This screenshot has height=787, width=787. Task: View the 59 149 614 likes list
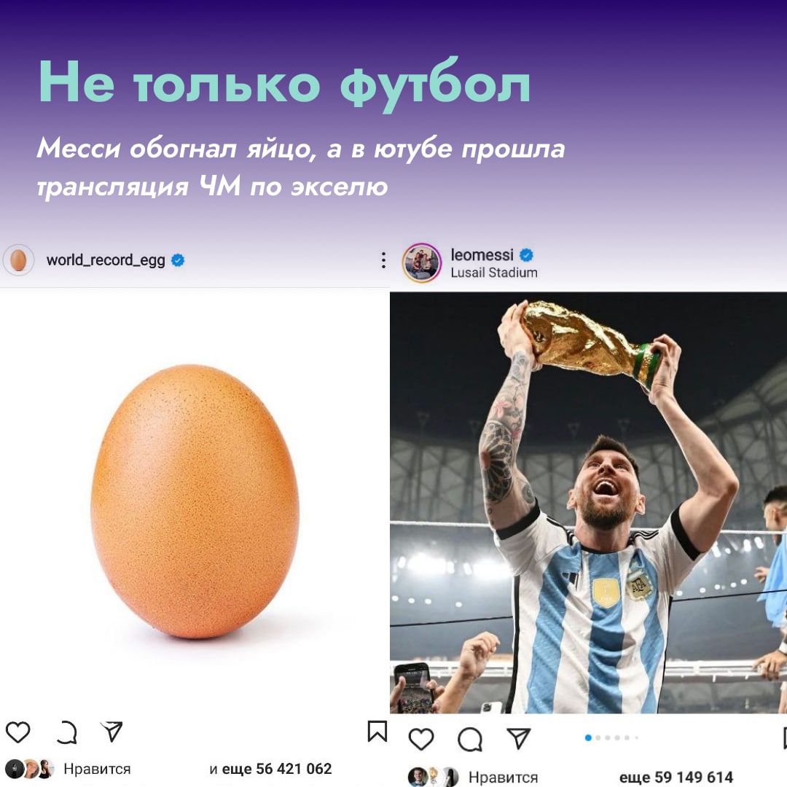pos(676,778)
